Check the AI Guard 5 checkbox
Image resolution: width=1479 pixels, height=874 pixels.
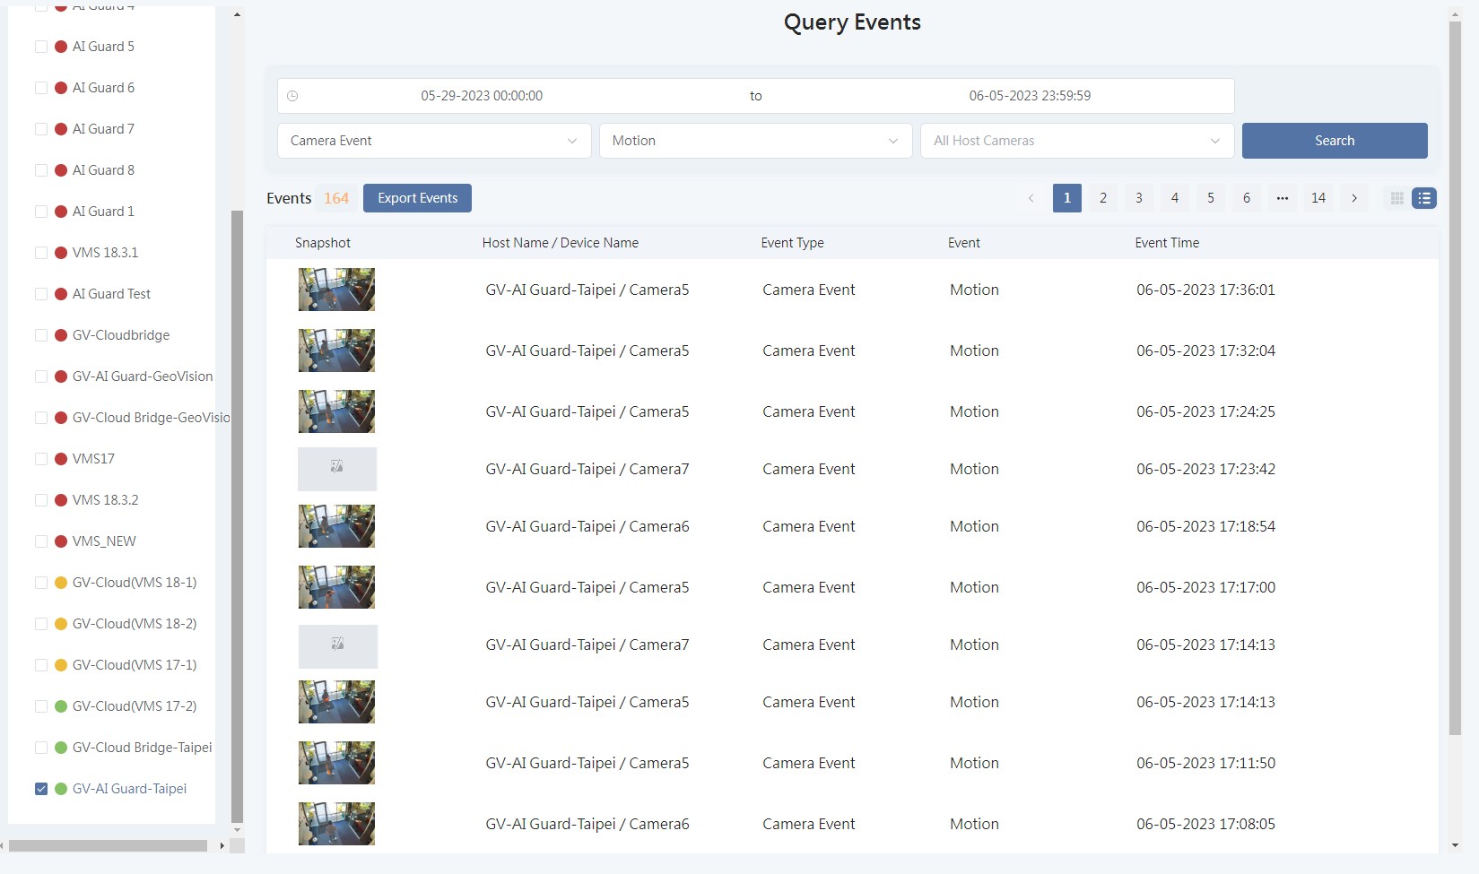click(41, 47)
